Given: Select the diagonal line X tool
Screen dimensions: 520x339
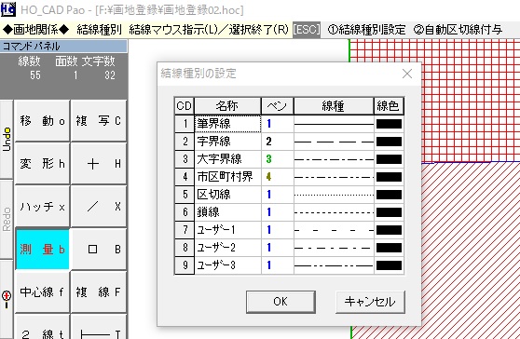Looking at the screenshot, I should click(x=99, y=207).
